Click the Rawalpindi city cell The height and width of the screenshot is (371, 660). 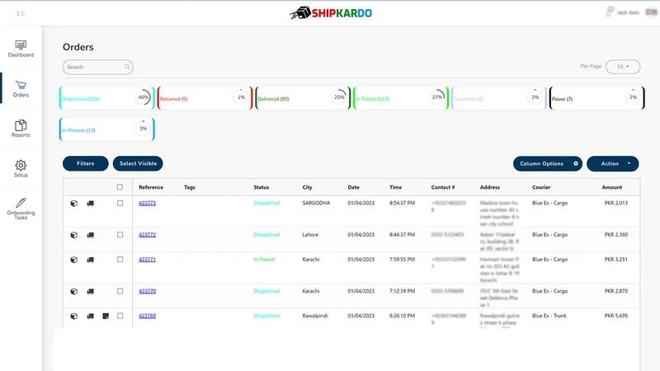tap(315, 316)
